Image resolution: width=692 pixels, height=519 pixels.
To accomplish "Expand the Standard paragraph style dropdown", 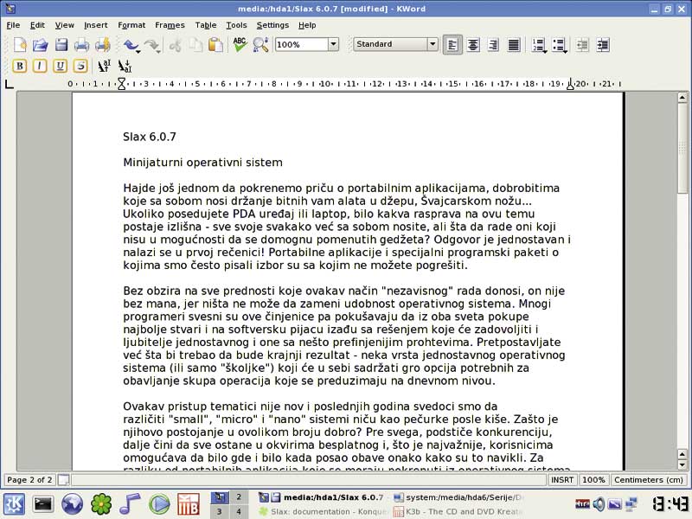I will coord(432,44).
